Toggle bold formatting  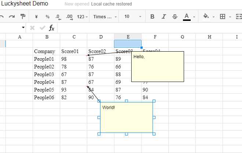pyautogui.click(x=152, y=16)
